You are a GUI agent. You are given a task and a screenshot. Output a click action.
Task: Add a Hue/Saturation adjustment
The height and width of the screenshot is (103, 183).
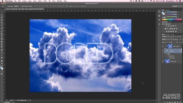(x=165, y=29)
